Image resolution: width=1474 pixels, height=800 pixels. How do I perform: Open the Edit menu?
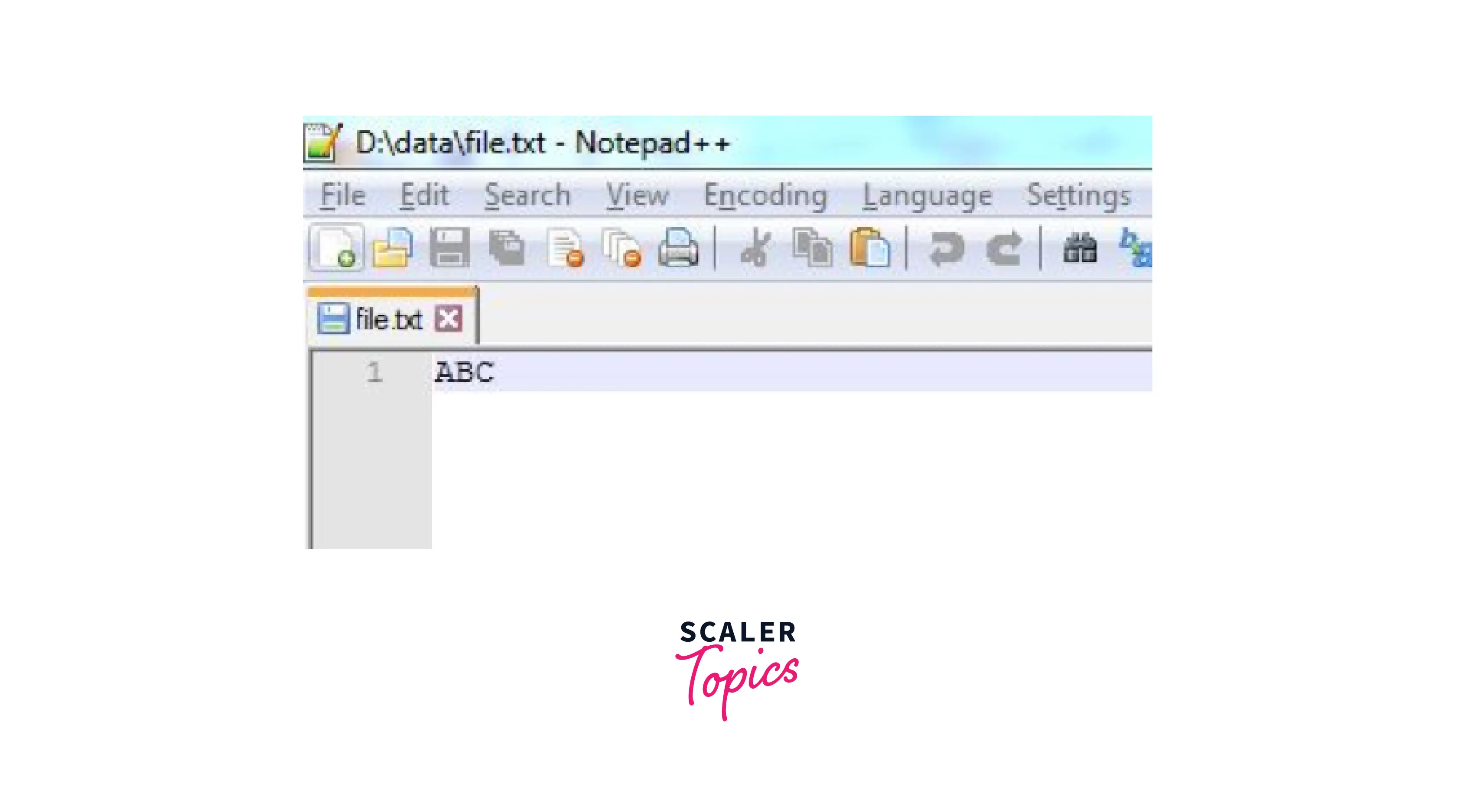424,196
